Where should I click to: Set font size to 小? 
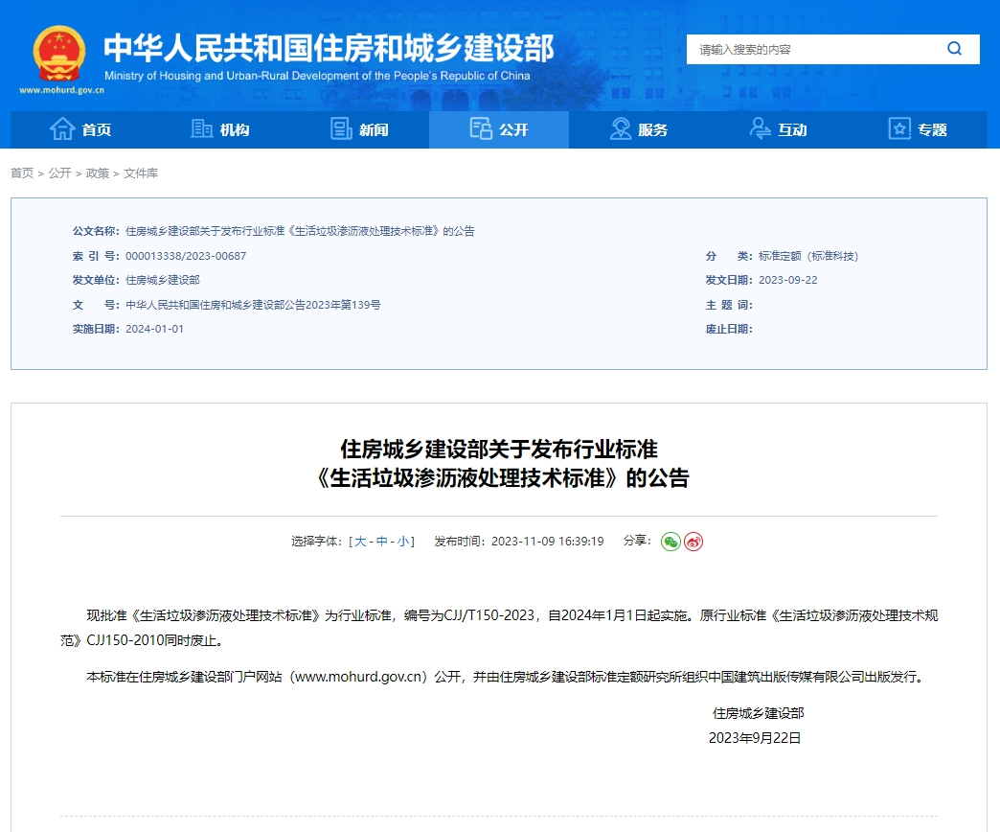point(403,541)
